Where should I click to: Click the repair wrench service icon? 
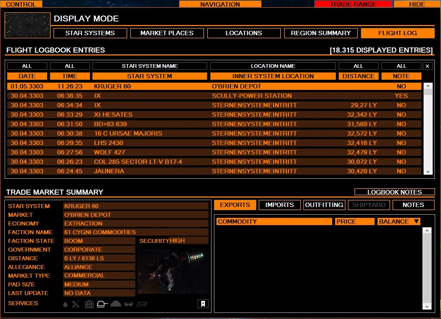point(75,304)
